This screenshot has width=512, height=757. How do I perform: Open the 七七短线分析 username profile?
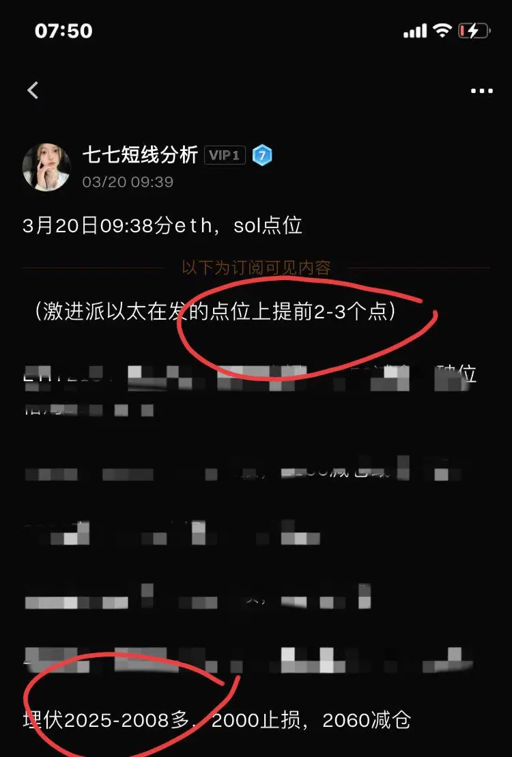[x=141, y=155]
